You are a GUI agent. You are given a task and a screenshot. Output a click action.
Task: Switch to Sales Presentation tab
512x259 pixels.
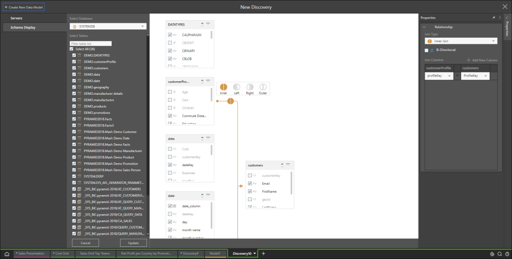click(32, 253)
